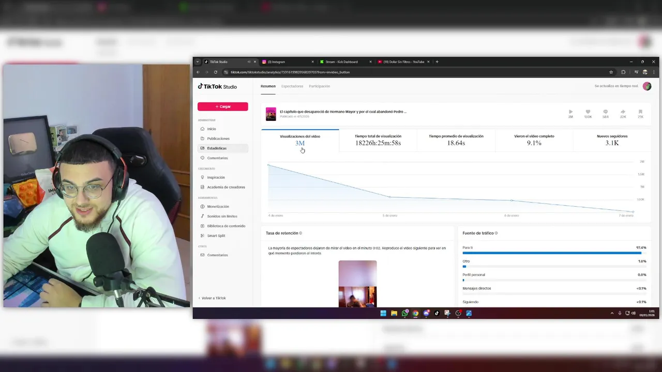Click the Perfil personal traffic bar
The height and width of the screenshot is (372, 662).
pos(554,280)
